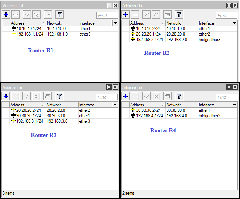Select address 20.20.20.2/24 row

pyautogui.click(x=59, y=110)
